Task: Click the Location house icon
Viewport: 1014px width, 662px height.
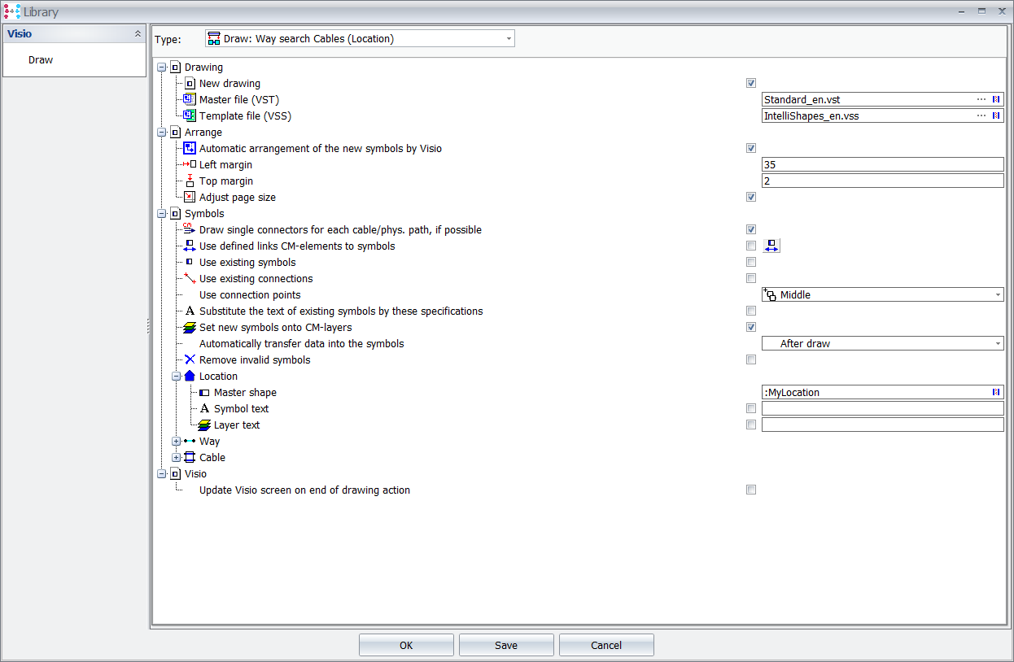Action: (x=190, y=376)
